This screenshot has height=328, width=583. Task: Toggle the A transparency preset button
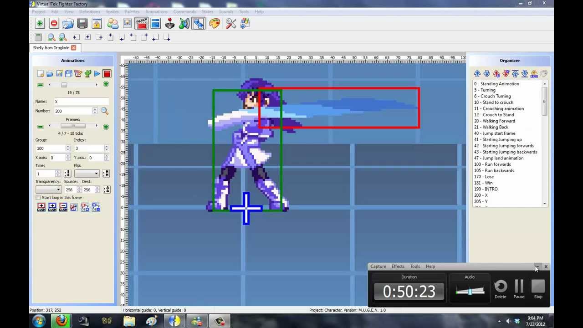(x=107, y=190)
